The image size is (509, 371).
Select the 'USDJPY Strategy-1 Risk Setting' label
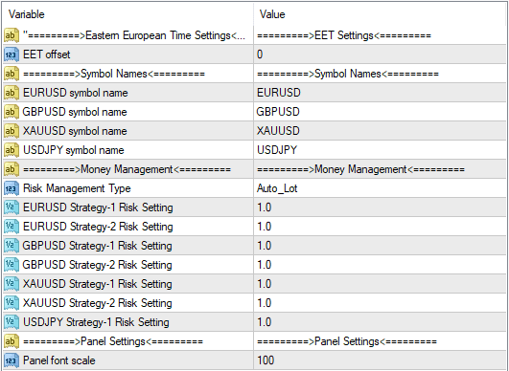pos(96,322)
